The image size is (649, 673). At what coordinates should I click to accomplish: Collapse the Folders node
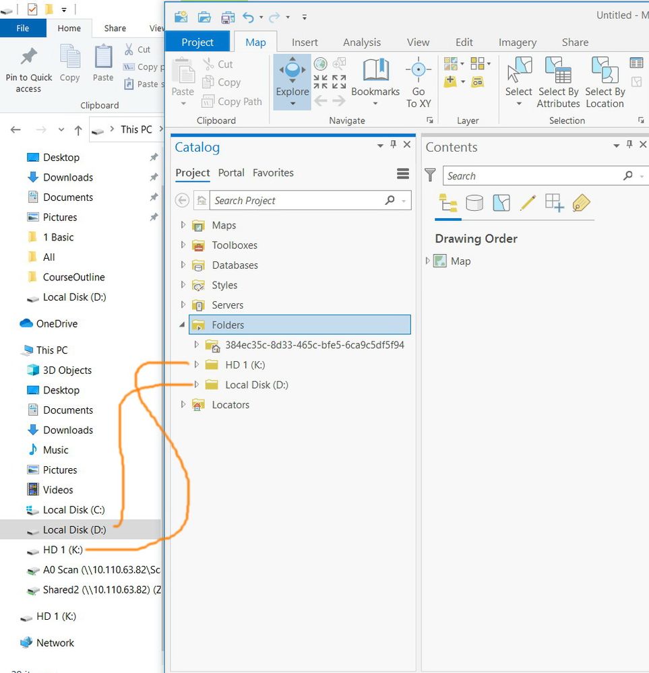182,325
